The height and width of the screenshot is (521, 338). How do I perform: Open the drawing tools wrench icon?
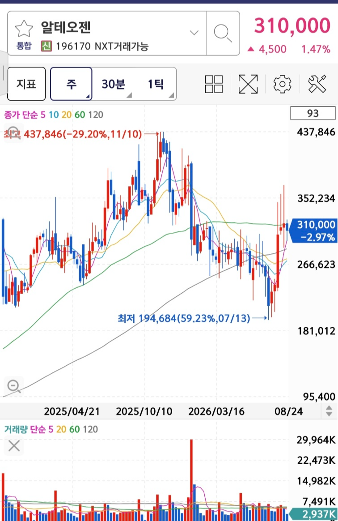pyautogui.click(x=317, y=84)
